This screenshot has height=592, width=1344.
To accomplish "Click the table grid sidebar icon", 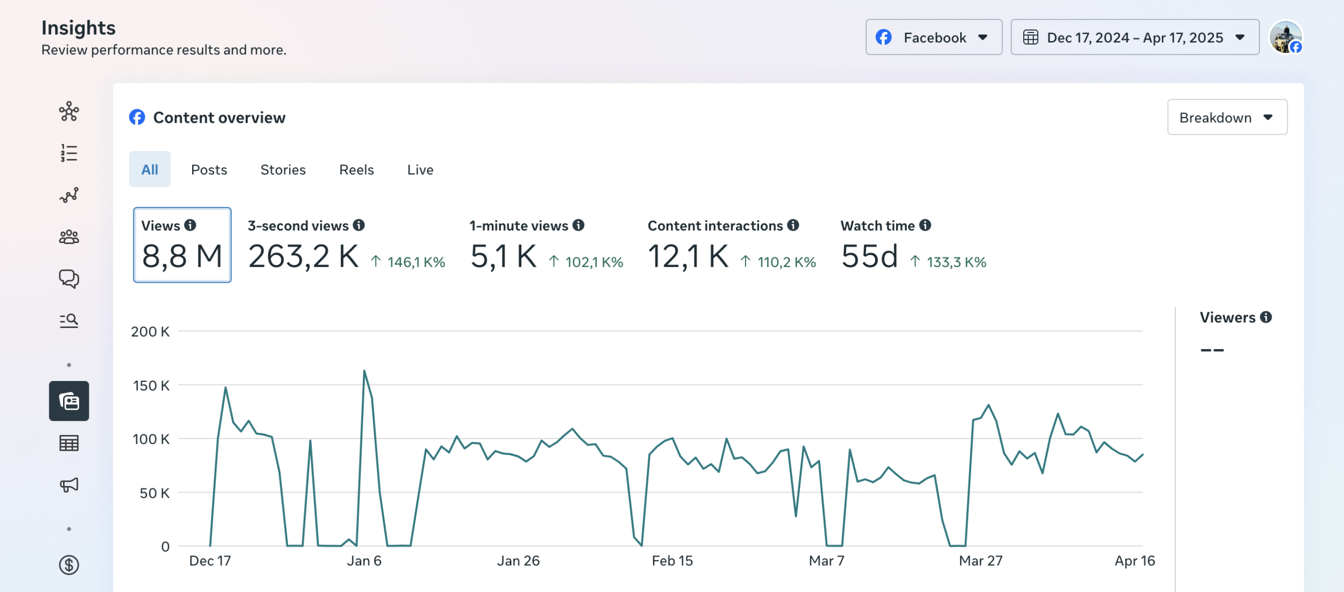I will (x=69, y=443).
